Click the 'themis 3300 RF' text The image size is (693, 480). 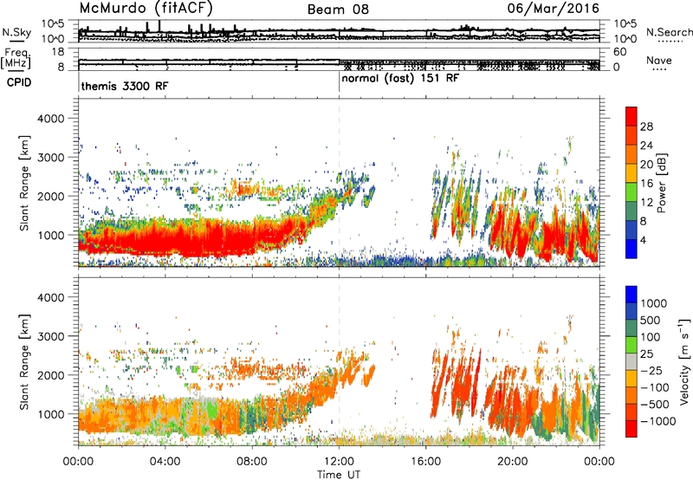click(125, 86)
